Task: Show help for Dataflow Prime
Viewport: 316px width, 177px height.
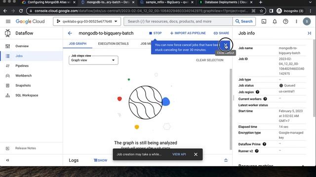Action: click(x=265, y=144)
